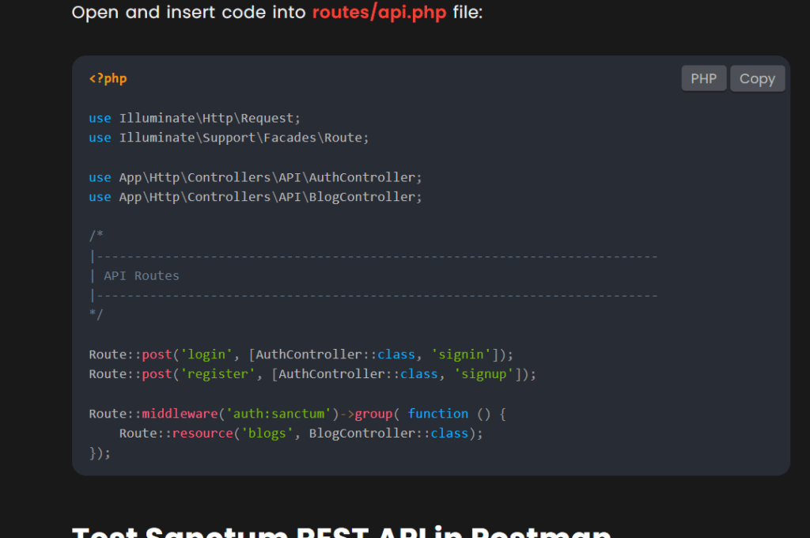Screen dimensions: 810x538
Task: Click the PHP language label button
Action: (703, 79)
